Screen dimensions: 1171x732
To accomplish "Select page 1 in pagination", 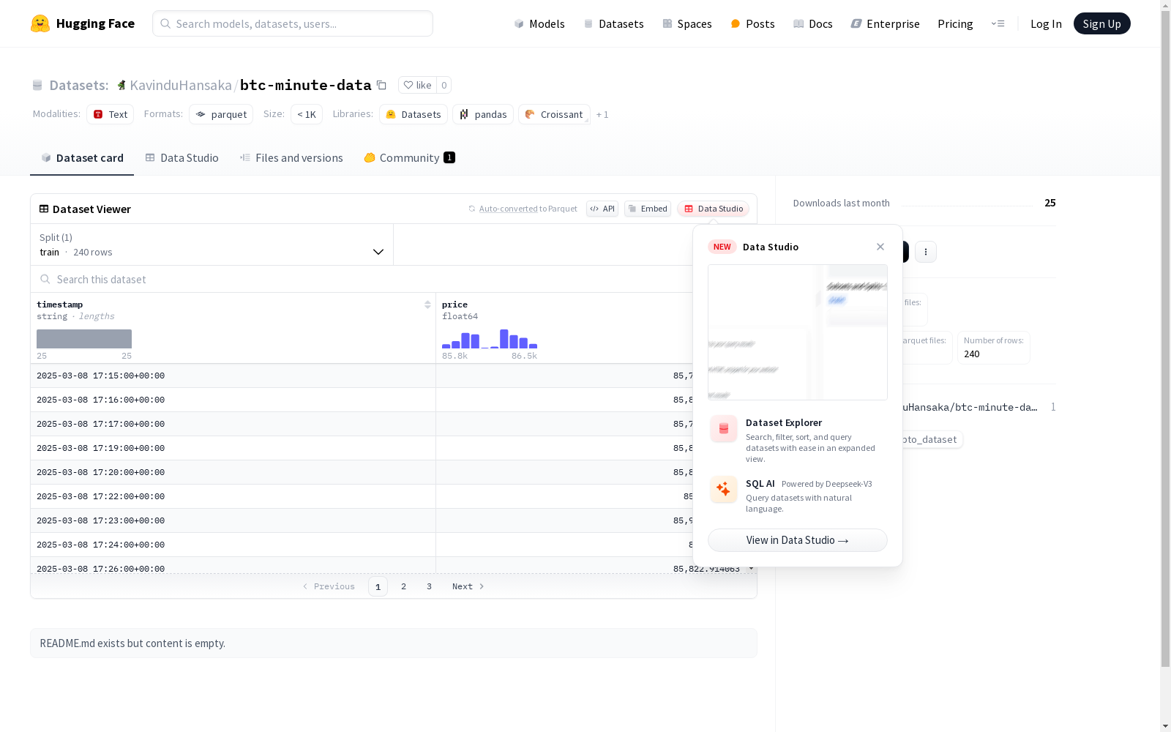I will (x=378, y=586).
